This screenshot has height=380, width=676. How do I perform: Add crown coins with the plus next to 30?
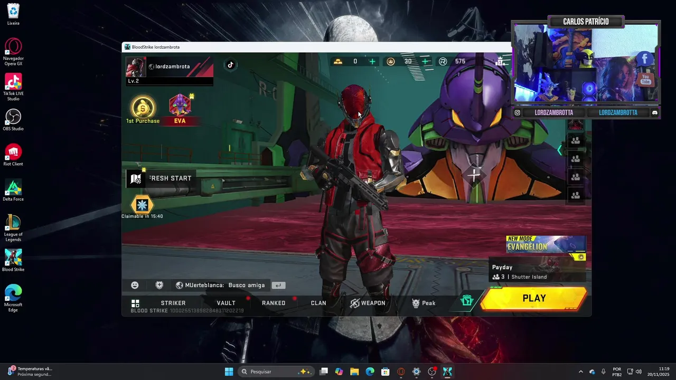[426, 61]
